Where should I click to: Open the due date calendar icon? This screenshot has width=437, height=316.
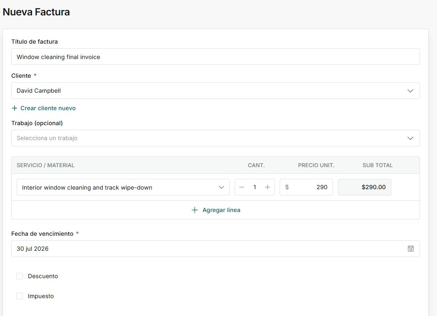click(x=410, y=249)
